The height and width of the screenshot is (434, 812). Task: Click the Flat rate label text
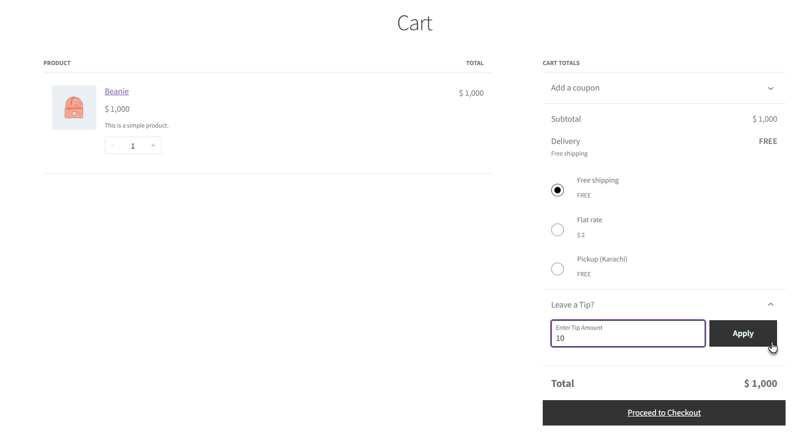pos(589,220)
